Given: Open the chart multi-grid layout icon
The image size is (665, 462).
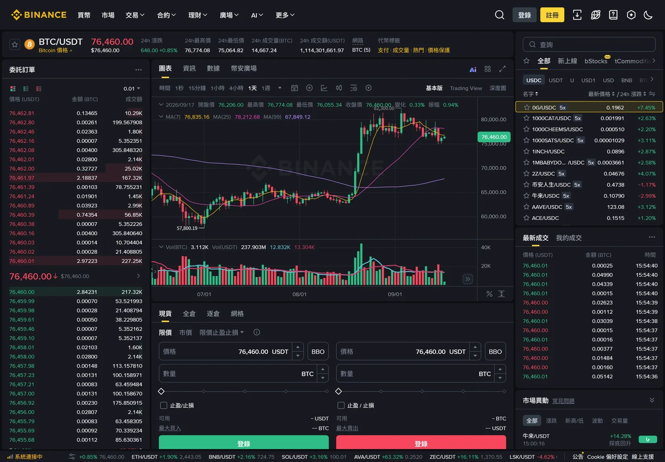Looking at the screenshot, I should point(488,69).
